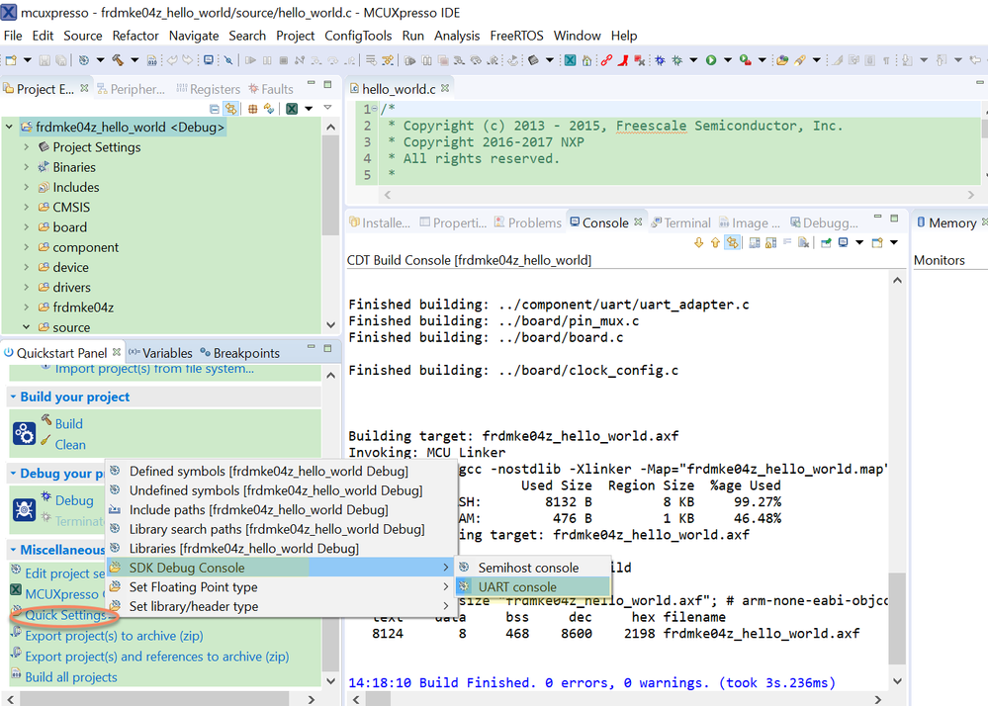The height and width of the screenshot is (706, 988).
Task: Click the Debug link in Quickstart Panel
Action: (x=74, y=500)
